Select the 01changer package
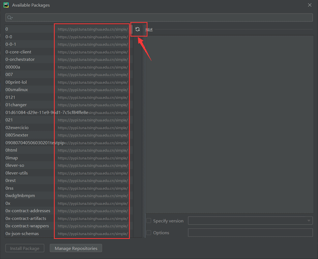The height and width of the screenshot is (259, 318). [x=16, y=105]
